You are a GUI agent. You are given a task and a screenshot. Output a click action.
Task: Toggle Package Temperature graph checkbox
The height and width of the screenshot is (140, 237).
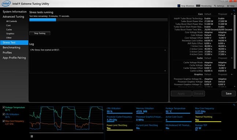coord(4,107)
